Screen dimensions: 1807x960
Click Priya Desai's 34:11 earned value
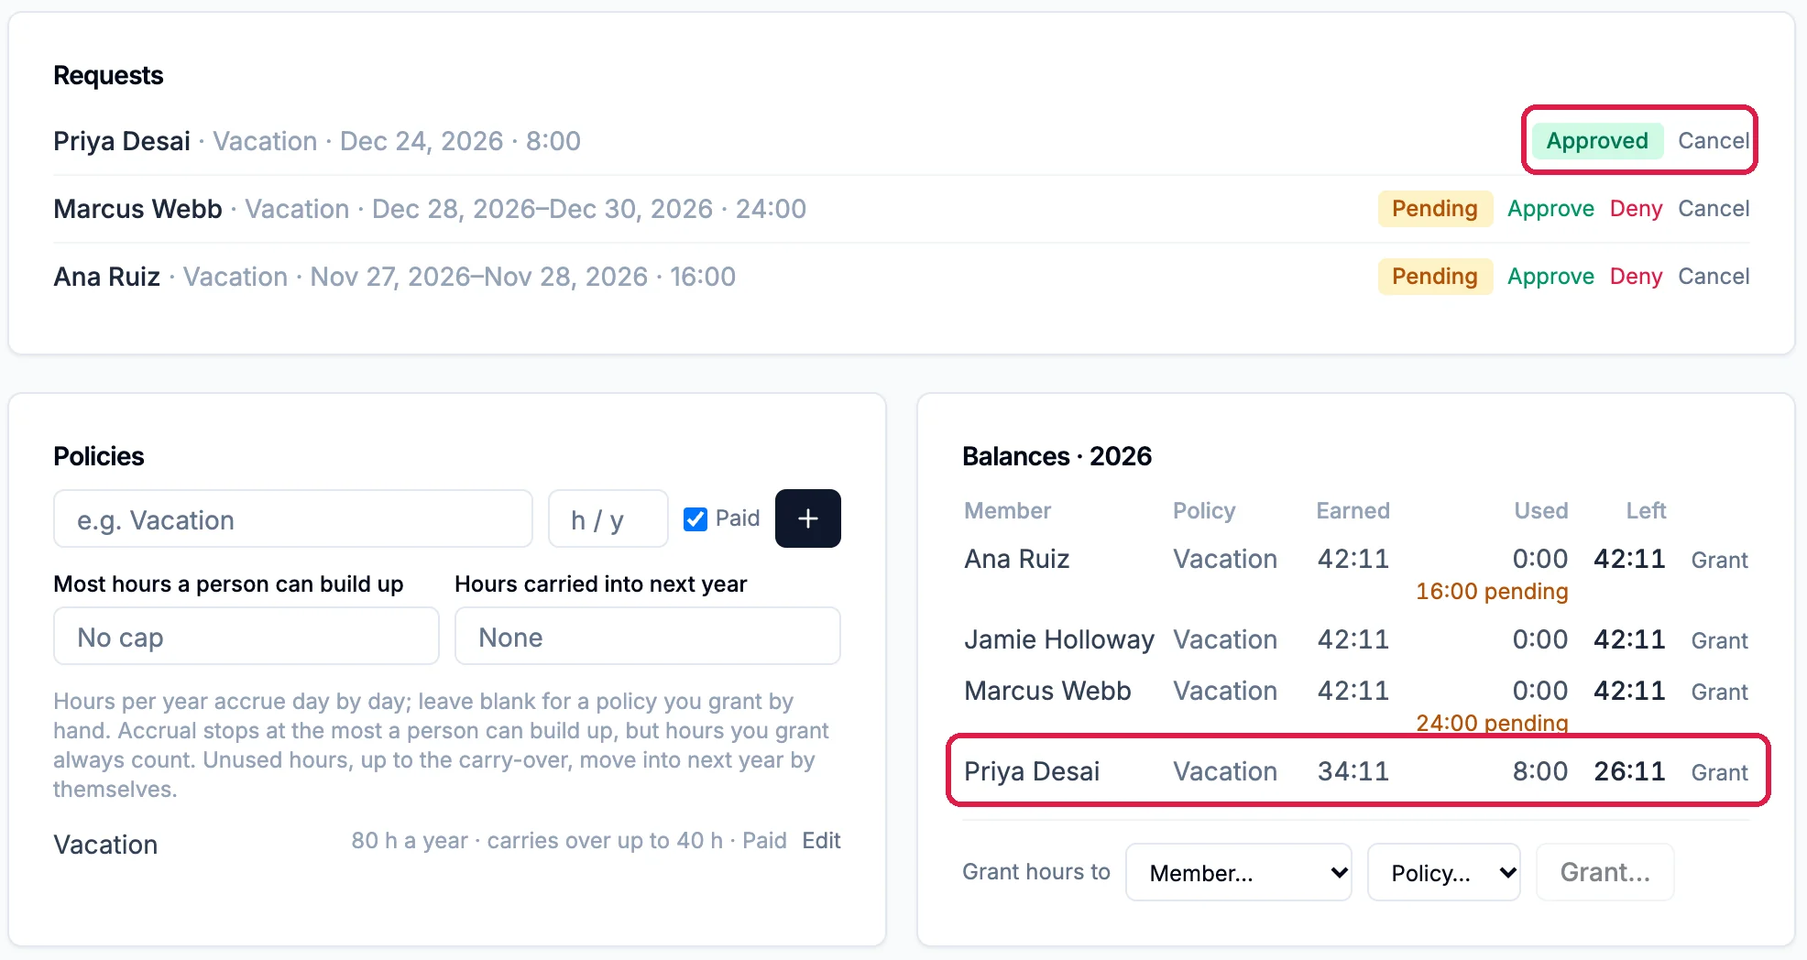1353,771
